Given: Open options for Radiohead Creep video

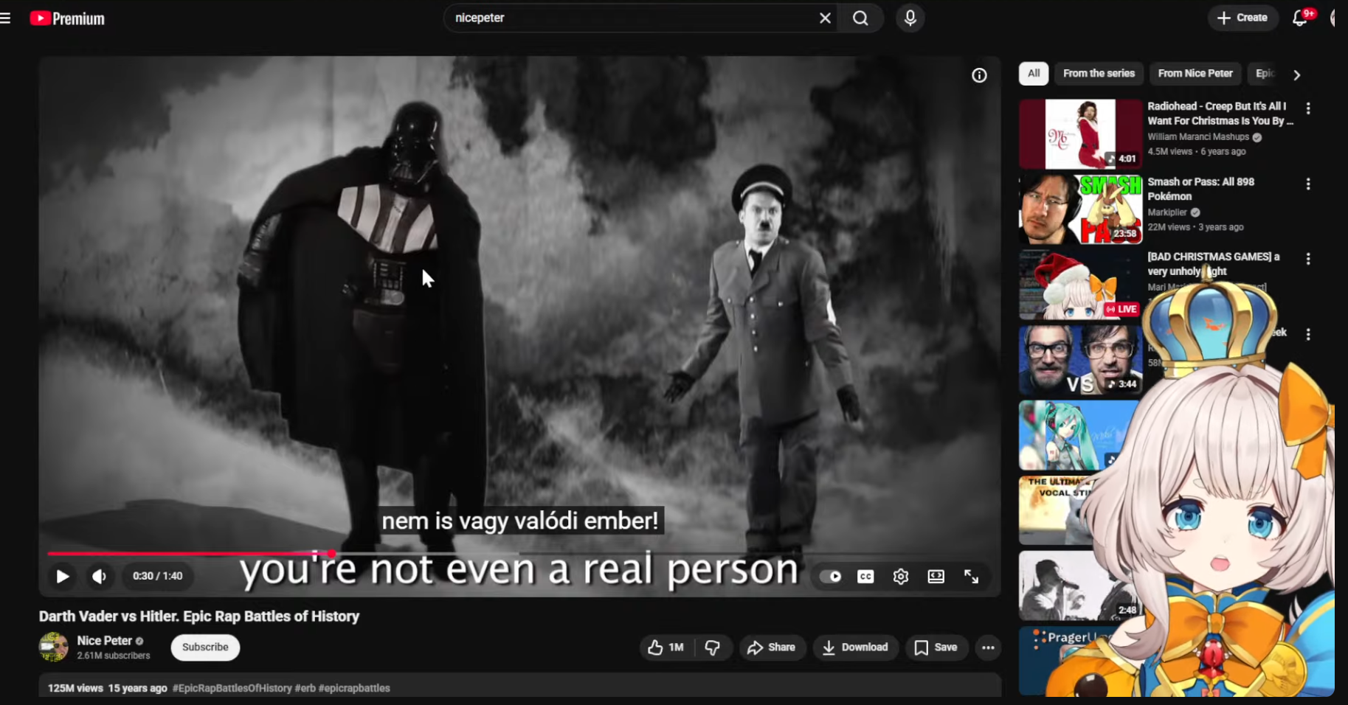Looking at the screenshot, I should [1308, 108].
